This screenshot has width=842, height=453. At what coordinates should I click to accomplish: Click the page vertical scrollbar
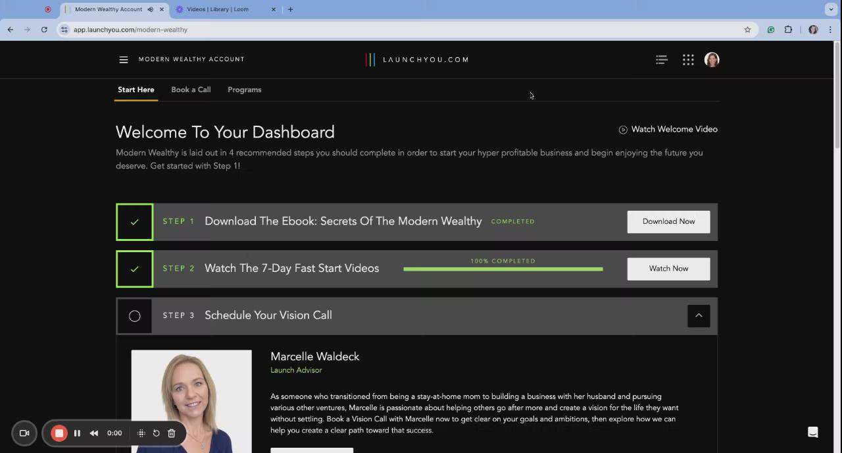(837, 95)
